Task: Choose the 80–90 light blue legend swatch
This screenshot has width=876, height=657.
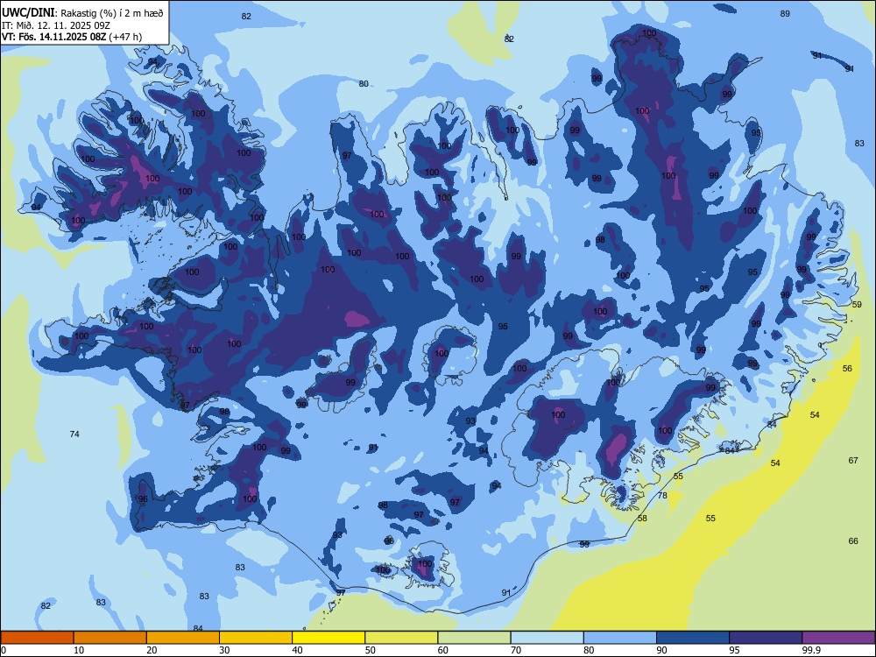Action: (619, 638)
